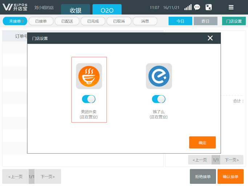The height and width of the screenshot is (186, 248).
Task: Click the 门店设置 dialog title
Action: point(40,39)
